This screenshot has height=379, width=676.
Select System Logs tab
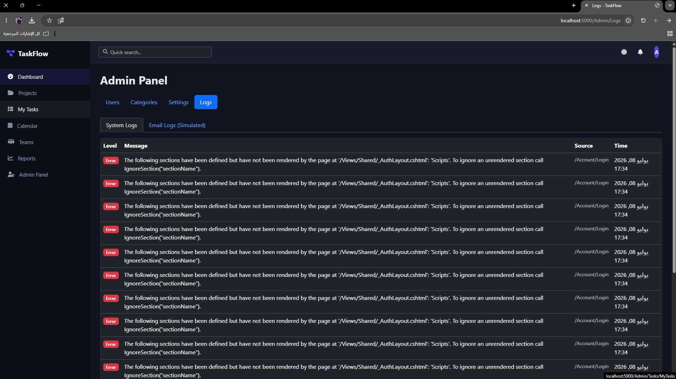[x=122, y=125]
